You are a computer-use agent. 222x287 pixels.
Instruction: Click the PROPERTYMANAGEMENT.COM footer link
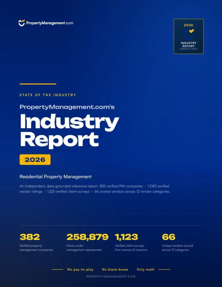click(x=111, y=277)
